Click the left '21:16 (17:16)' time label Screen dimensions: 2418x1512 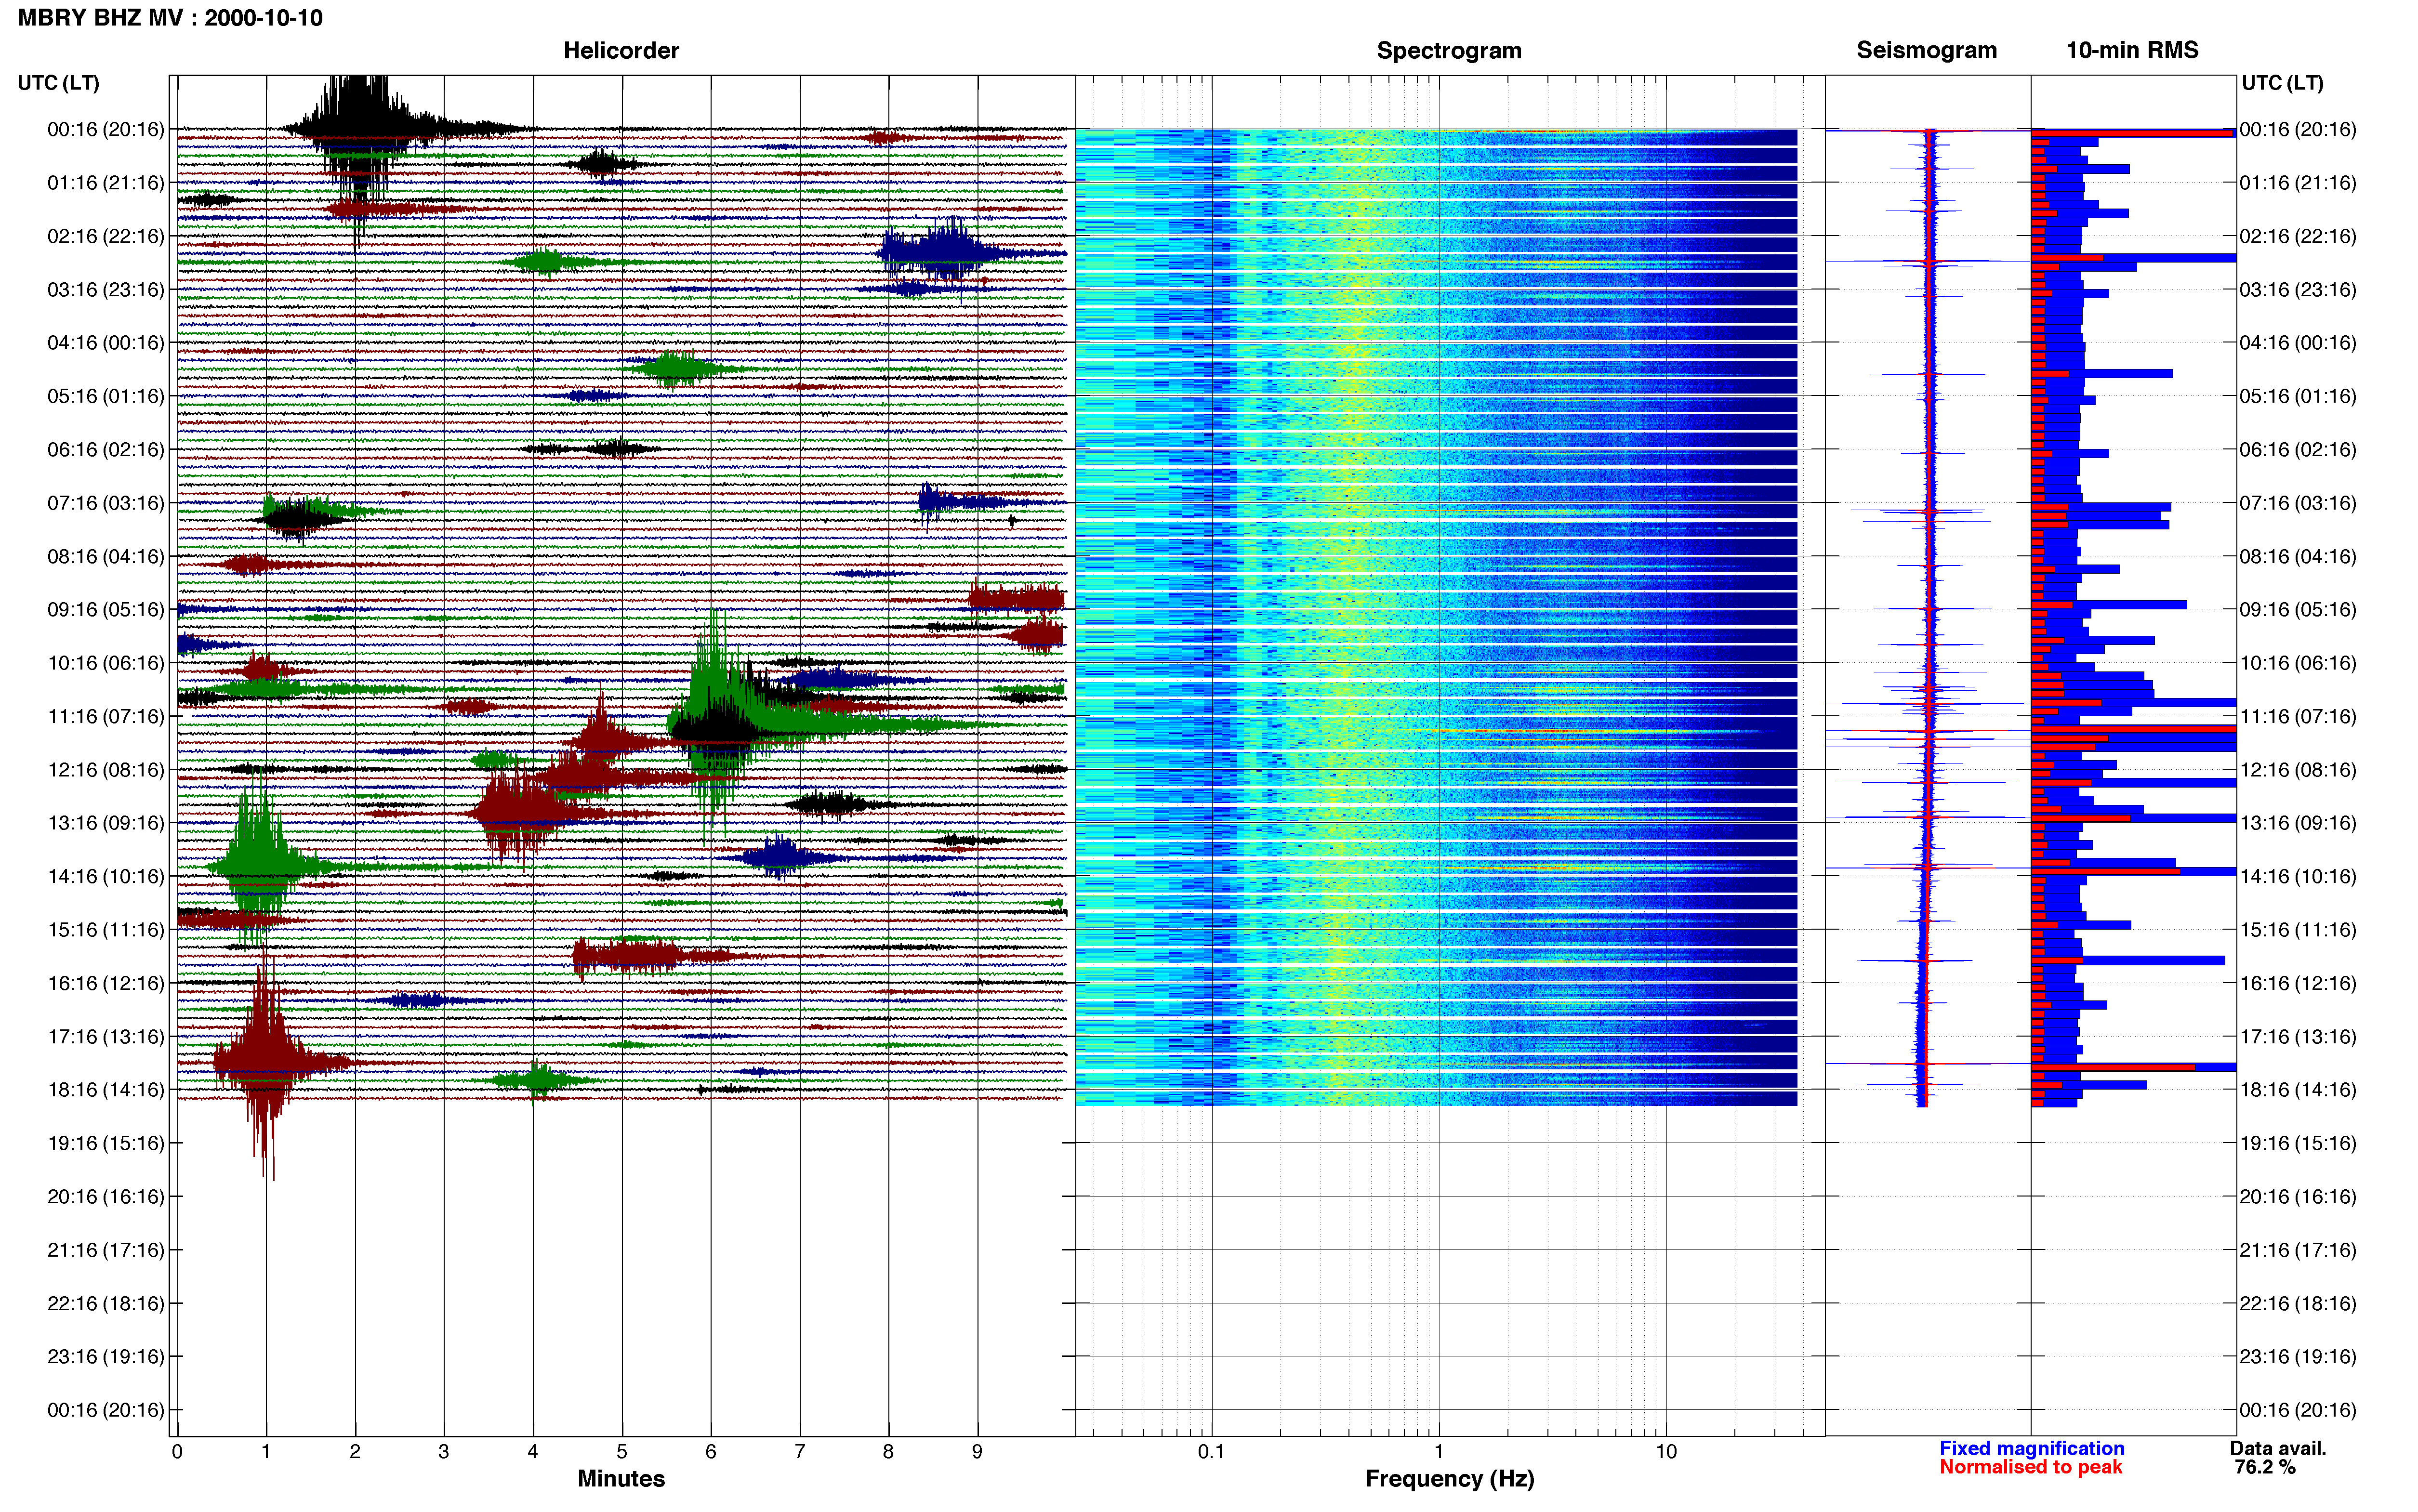click(x=105, y=1250)
